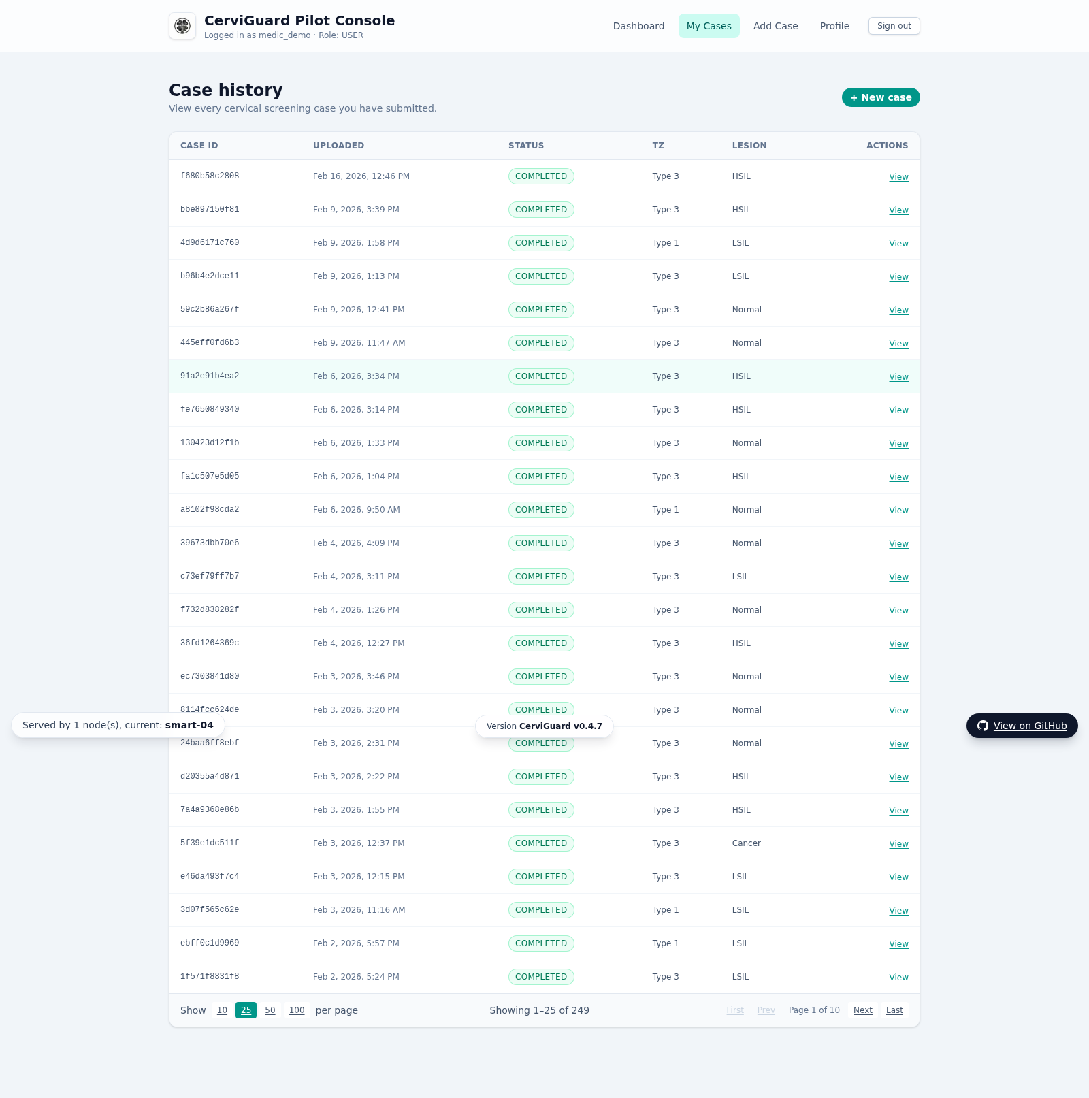Open the Add Case page

(x=775, y=26)
